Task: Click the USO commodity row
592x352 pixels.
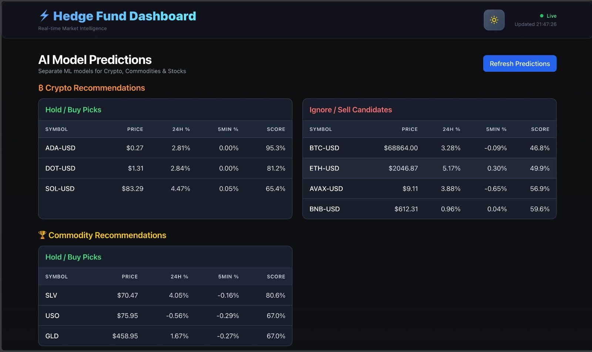Action: tap(165, 316)
